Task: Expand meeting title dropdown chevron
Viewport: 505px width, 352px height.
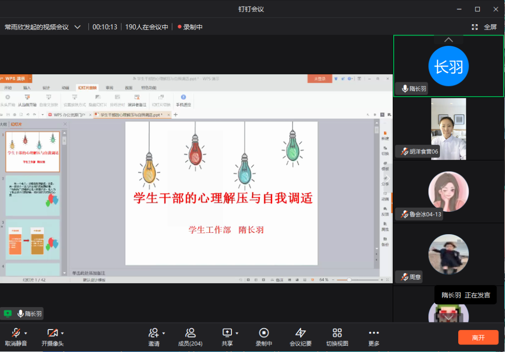Action: 78,27
